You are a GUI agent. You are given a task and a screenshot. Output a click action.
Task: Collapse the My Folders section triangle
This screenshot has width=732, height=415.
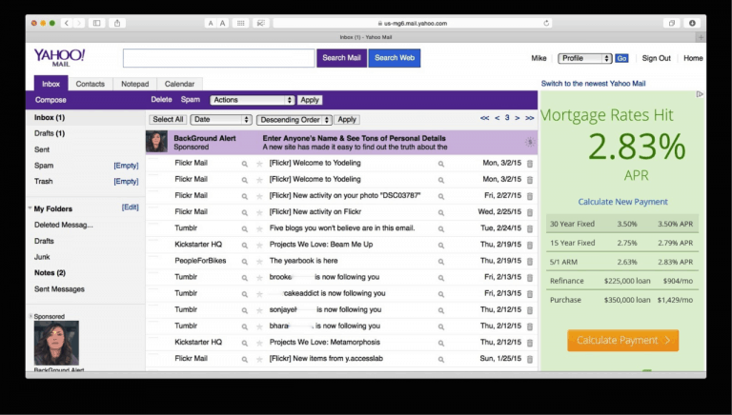coord(30,207)
